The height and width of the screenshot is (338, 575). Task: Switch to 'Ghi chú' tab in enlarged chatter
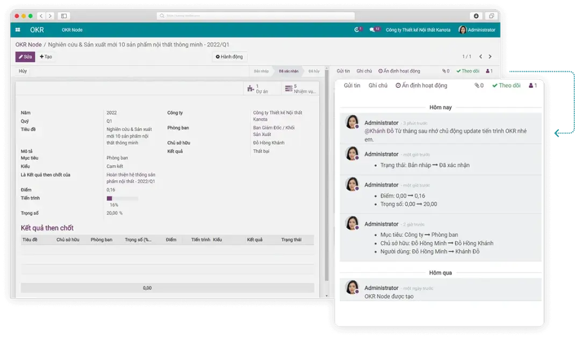[x=378, y=86]
